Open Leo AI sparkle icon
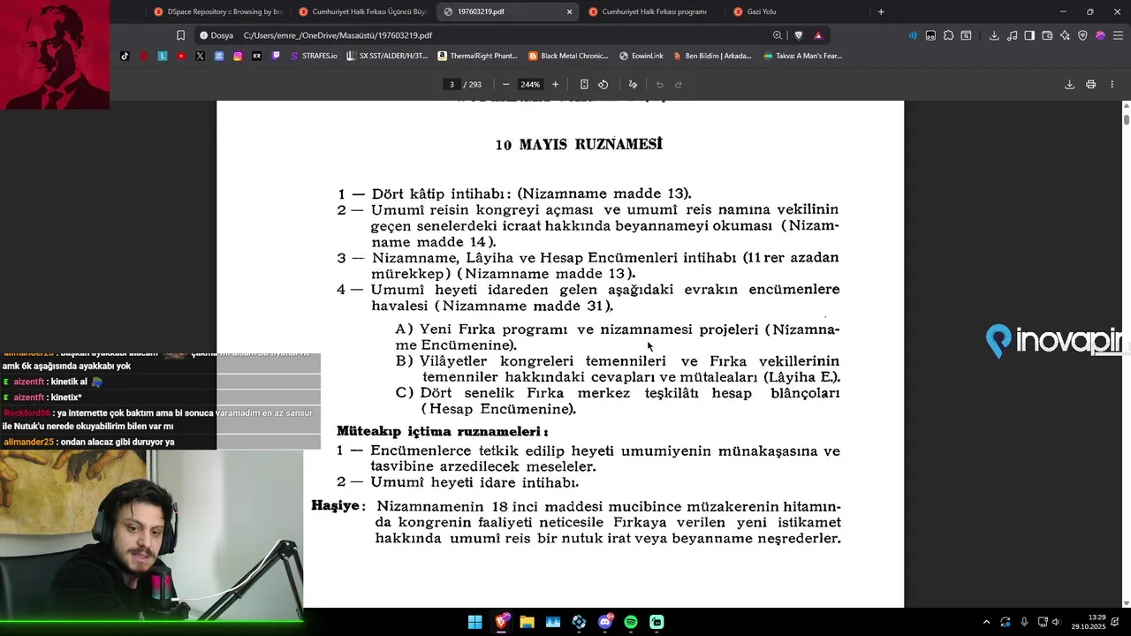 1065,35
